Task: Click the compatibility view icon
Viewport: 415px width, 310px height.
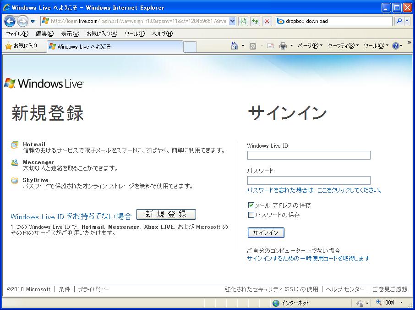Action: 243,21
